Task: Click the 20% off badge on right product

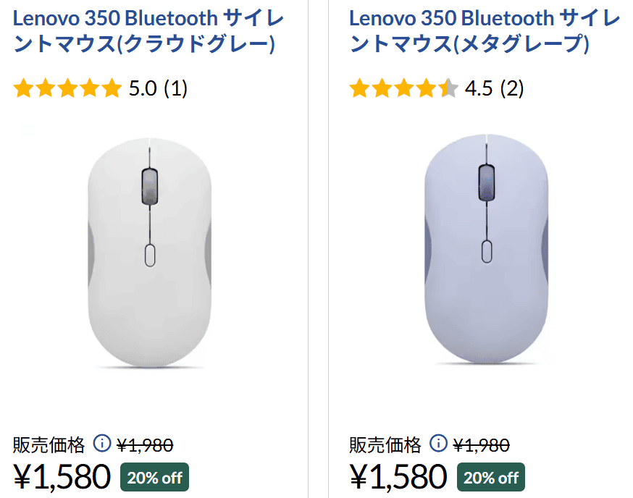Action: point(490,477)
